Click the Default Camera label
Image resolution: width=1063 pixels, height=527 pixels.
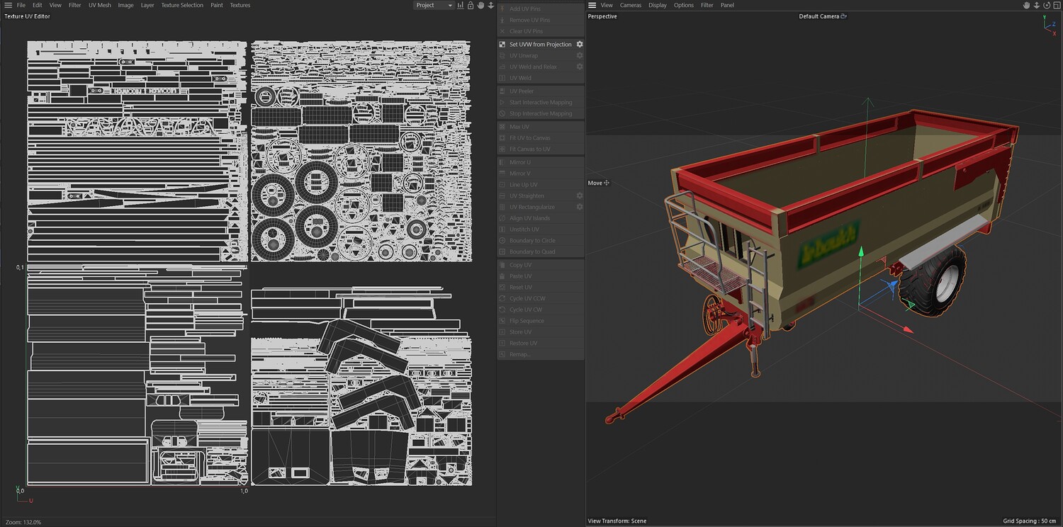[x=819, y=16]
